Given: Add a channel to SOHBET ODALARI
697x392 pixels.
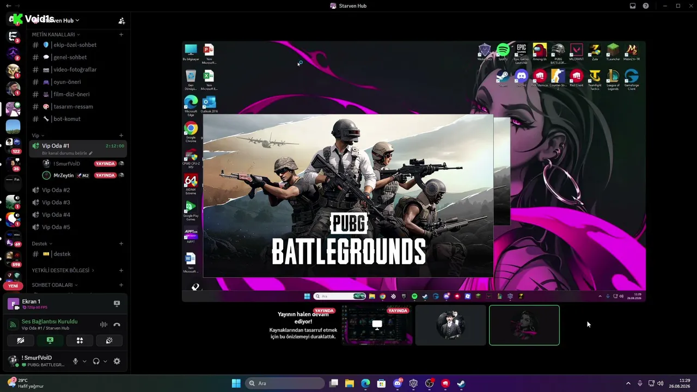Looking at the screenshot, I should tap(121, 285).
